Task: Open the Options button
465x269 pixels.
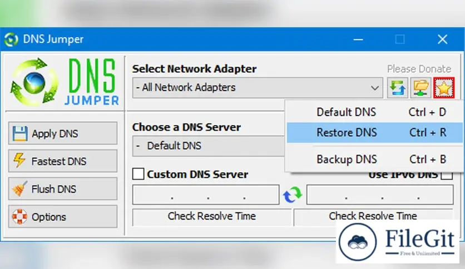Action: click(63, 217)
